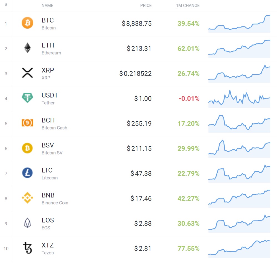This screenshot has height=263, width=277.
Task: Click the yellow Bitcoin SV logo icon
Action: (x=27, y=148)
